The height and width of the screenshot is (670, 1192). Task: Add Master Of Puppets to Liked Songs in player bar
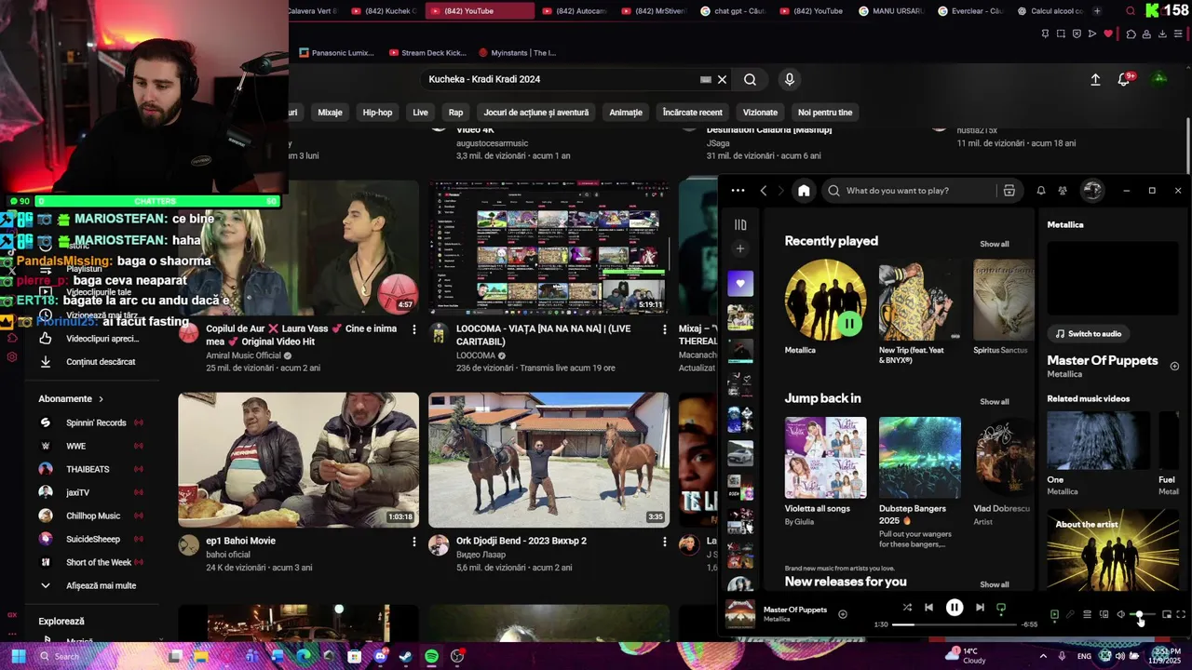(x=843, y=614)
